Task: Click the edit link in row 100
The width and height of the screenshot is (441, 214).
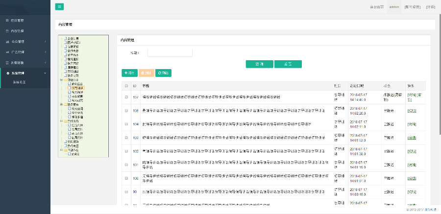Action: click(x=412, y=178)
